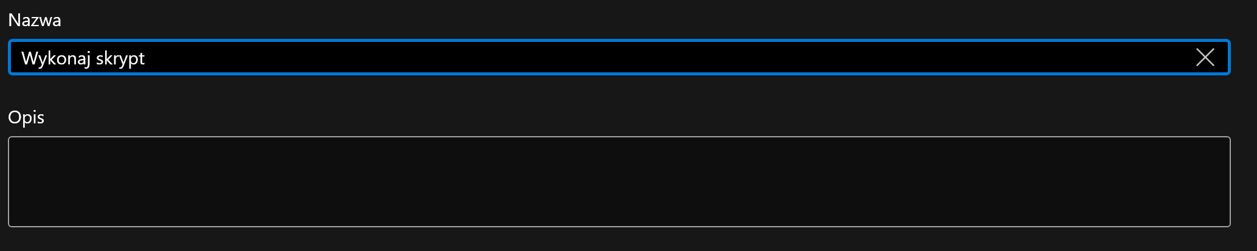
Task: Set focus to the description field under Opis
Action: pos(619,182)
